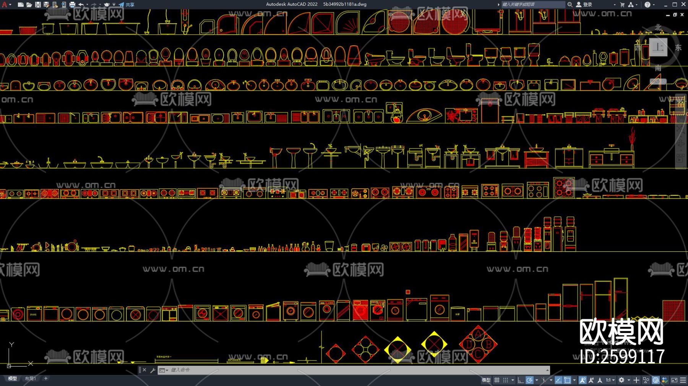Open the Autodesk connectivity triangle icon
This screenshot has height=386, width=688.
click(631, 5)
